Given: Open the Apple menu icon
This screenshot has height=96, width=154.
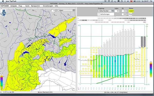Looking at the screenshot, I should click(3, 1).
